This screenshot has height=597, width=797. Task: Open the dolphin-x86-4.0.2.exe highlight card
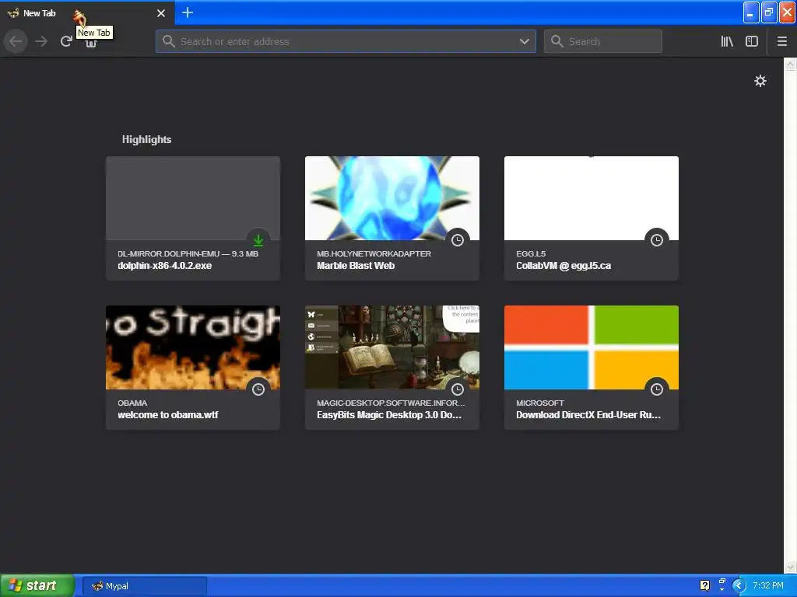(193, 218)
